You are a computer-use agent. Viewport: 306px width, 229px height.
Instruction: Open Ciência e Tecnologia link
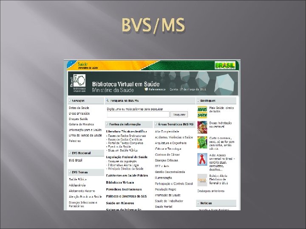coord(168,149)
